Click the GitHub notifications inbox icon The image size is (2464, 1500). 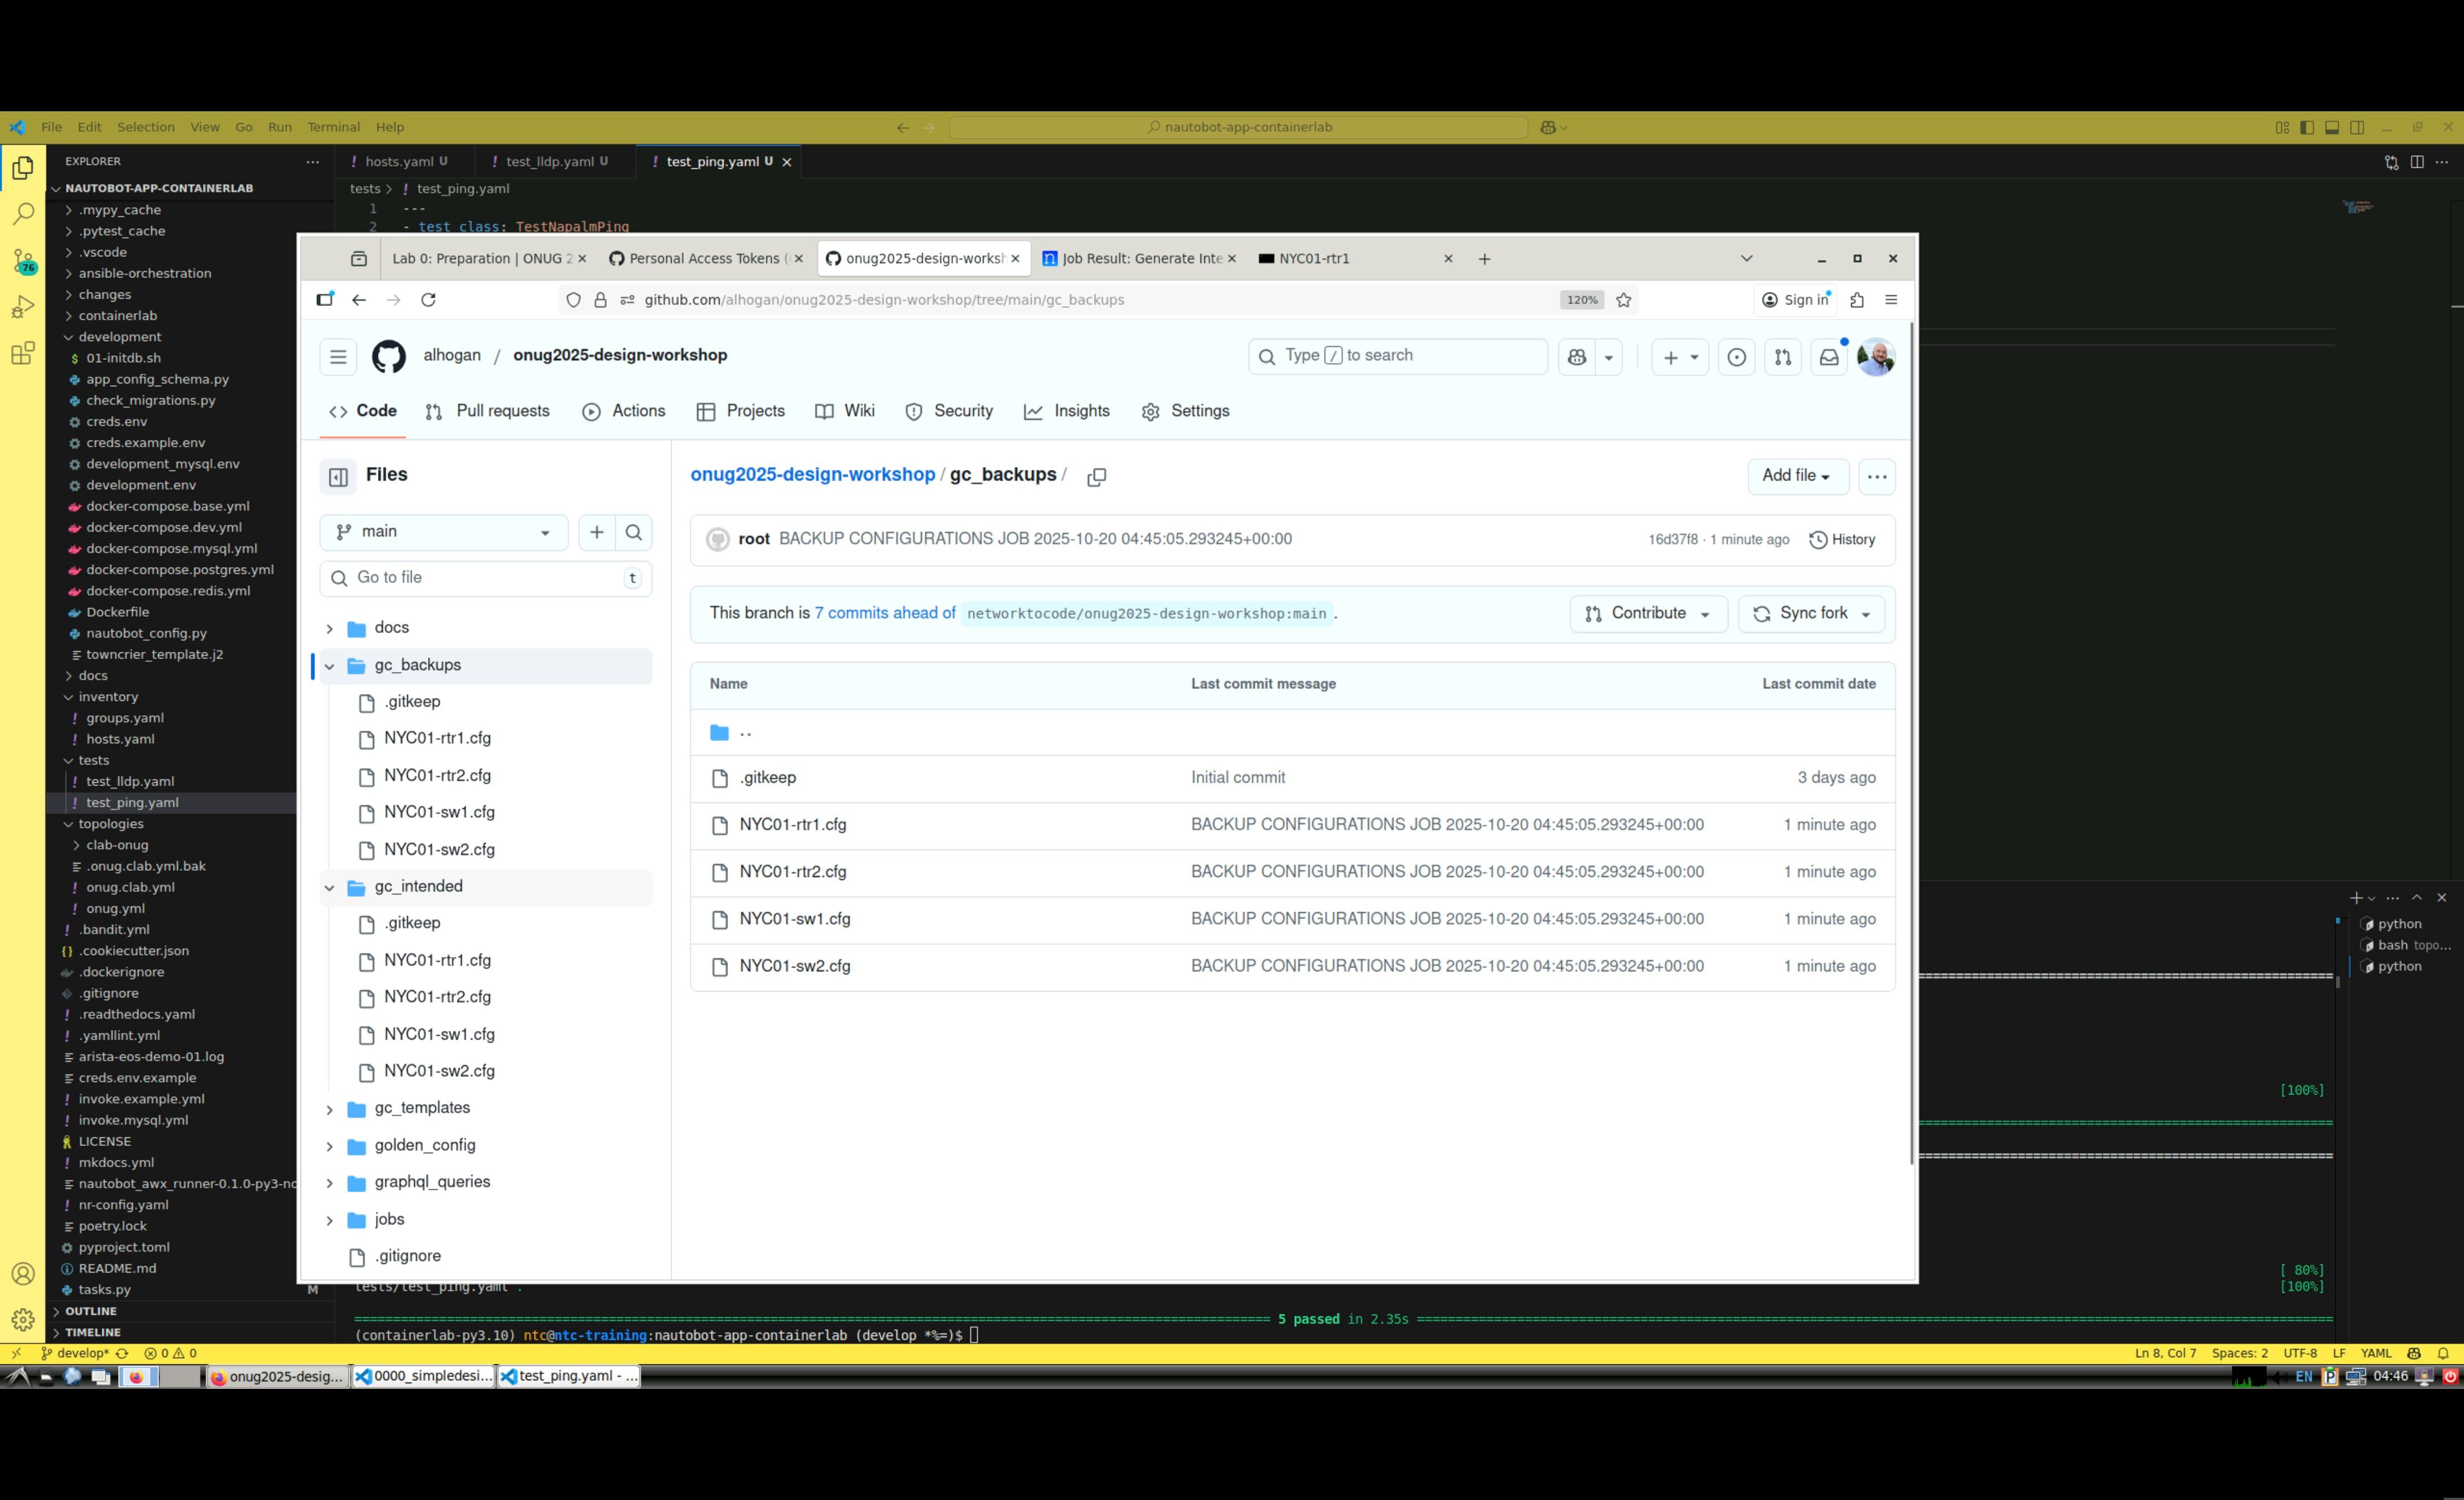1828,357
